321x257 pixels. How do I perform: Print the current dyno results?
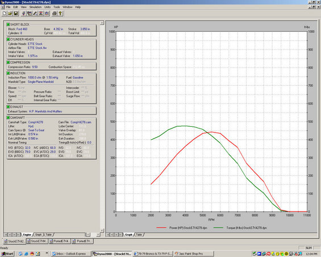54,14
